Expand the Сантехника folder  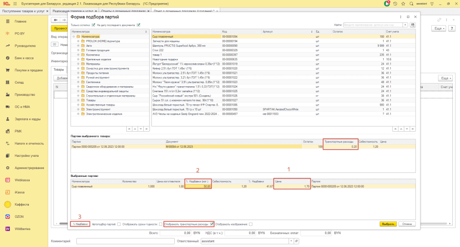[x=78, y=82]
